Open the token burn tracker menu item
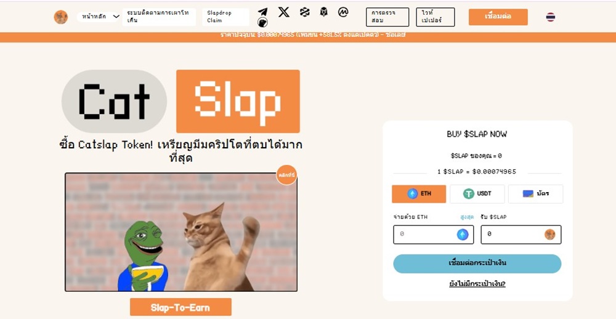616x319 pixels. [159, 17]
